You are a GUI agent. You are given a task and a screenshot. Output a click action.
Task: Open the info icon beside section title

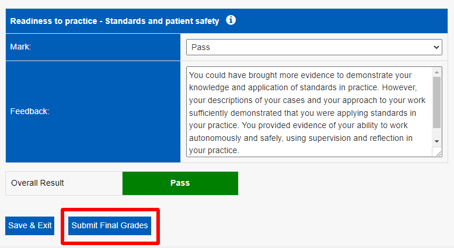(x=231, y=20)
